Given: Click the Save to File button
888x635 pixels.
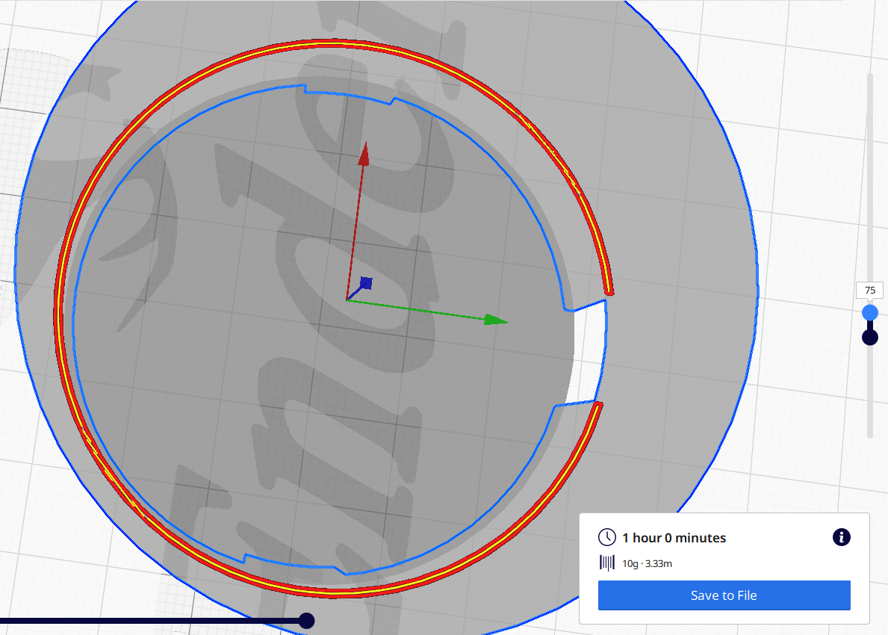Looking at the screenshot, I should tap(724, 595).
